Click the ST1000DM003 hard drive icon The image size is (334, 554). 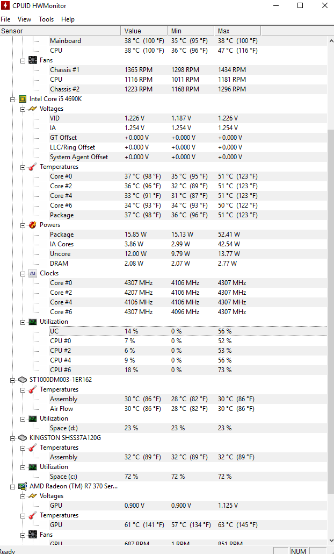tap(23, 379)
